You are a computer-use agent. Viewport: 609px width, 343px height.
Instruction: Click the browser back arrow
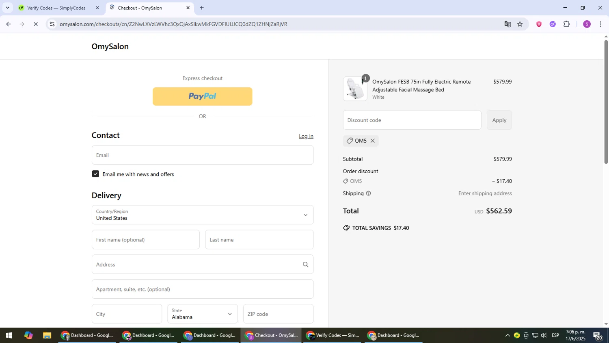tap(8, 24)
